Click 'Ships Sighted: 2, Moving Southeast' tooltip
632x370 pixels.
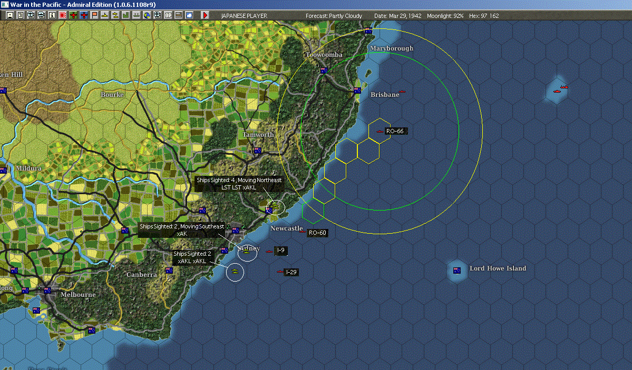pos(182,230)
